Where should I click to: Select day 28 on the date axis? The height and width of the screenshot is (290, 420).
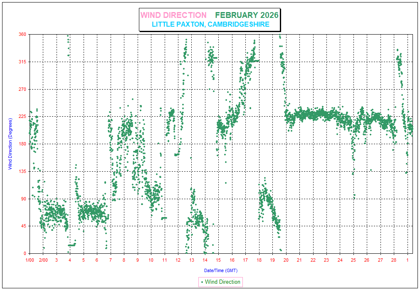tap(394, 260)
